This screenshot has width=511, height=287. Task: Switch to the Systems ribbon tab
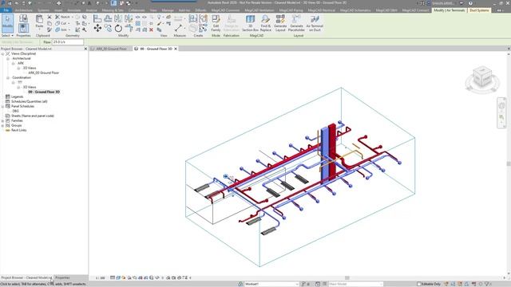point(43,10)
